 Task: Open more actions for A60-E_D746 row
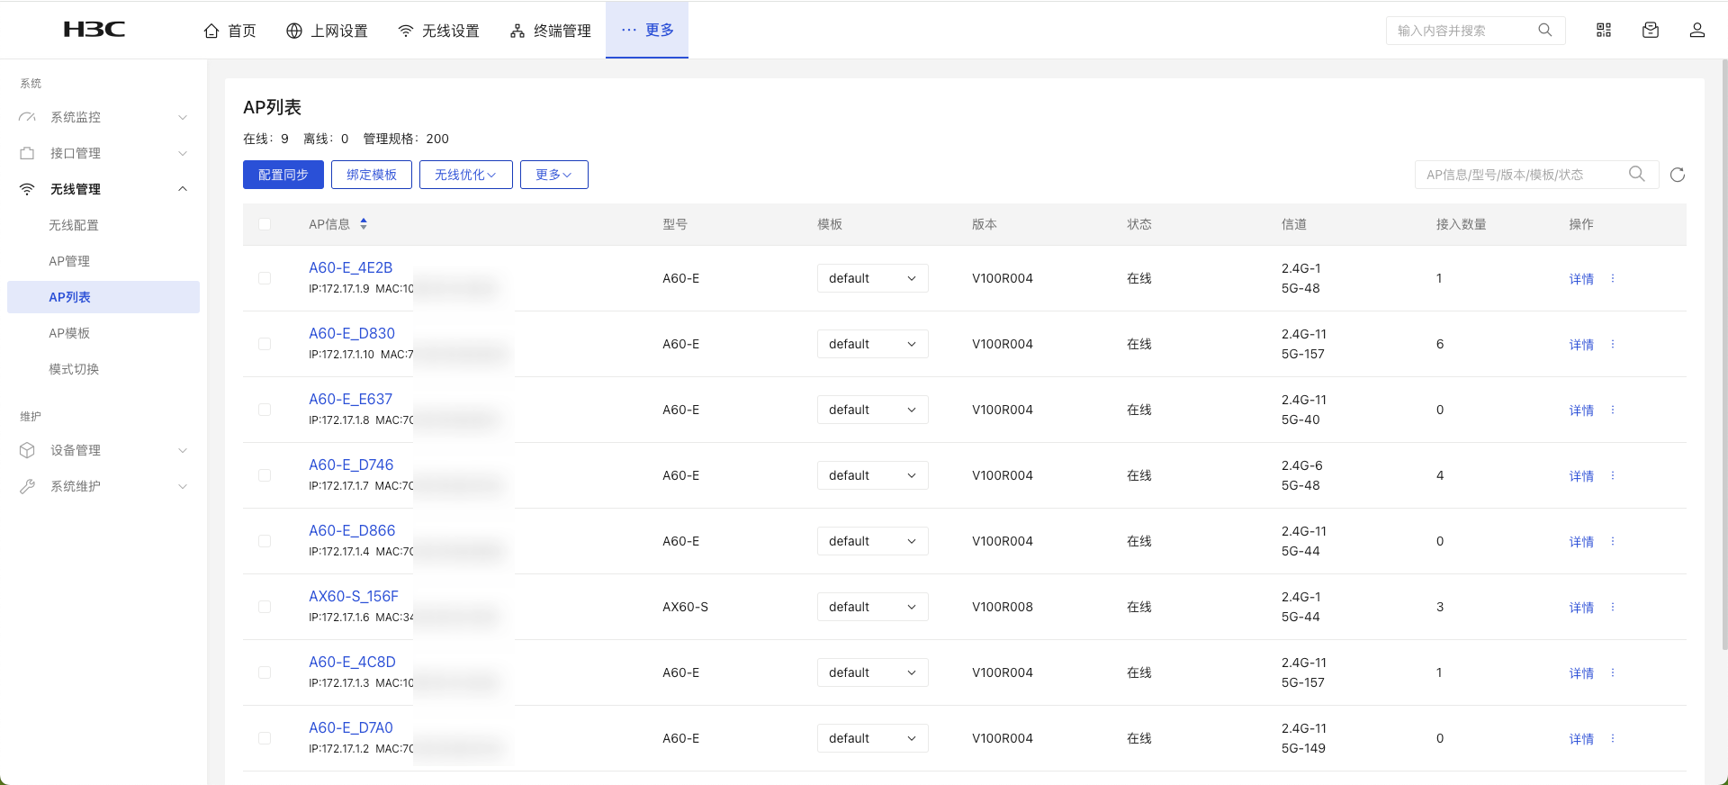point(1613,475)
